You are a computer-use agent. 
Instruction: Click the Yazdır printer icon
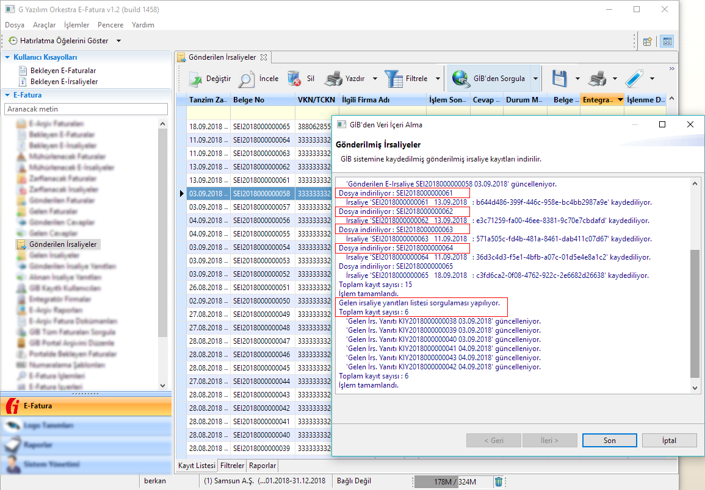click(x=333, y=79)
